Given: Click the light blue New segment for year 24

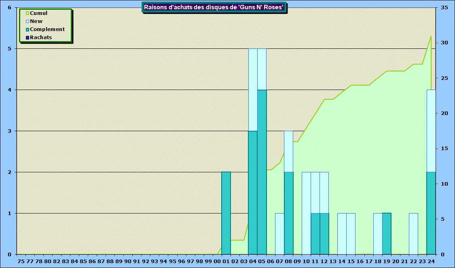Looking at the screenshot, I should tap(431, 131).
